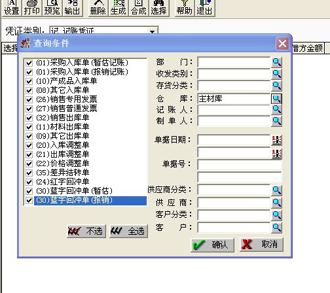
Task: Open lookup for 仓库 field
Action: click(x=276, y=99)
